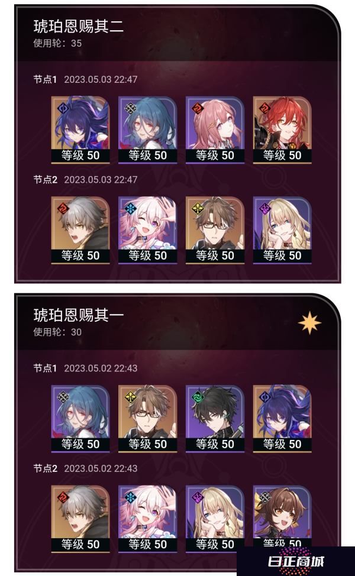Screen dimensions: 355x576
Task: Click the gold star icon on 琥珀恩赐其一
Action: (309, 322)
